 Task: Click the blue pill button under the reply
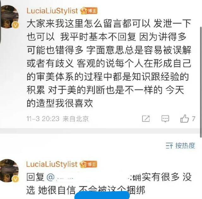click(102, 195)
